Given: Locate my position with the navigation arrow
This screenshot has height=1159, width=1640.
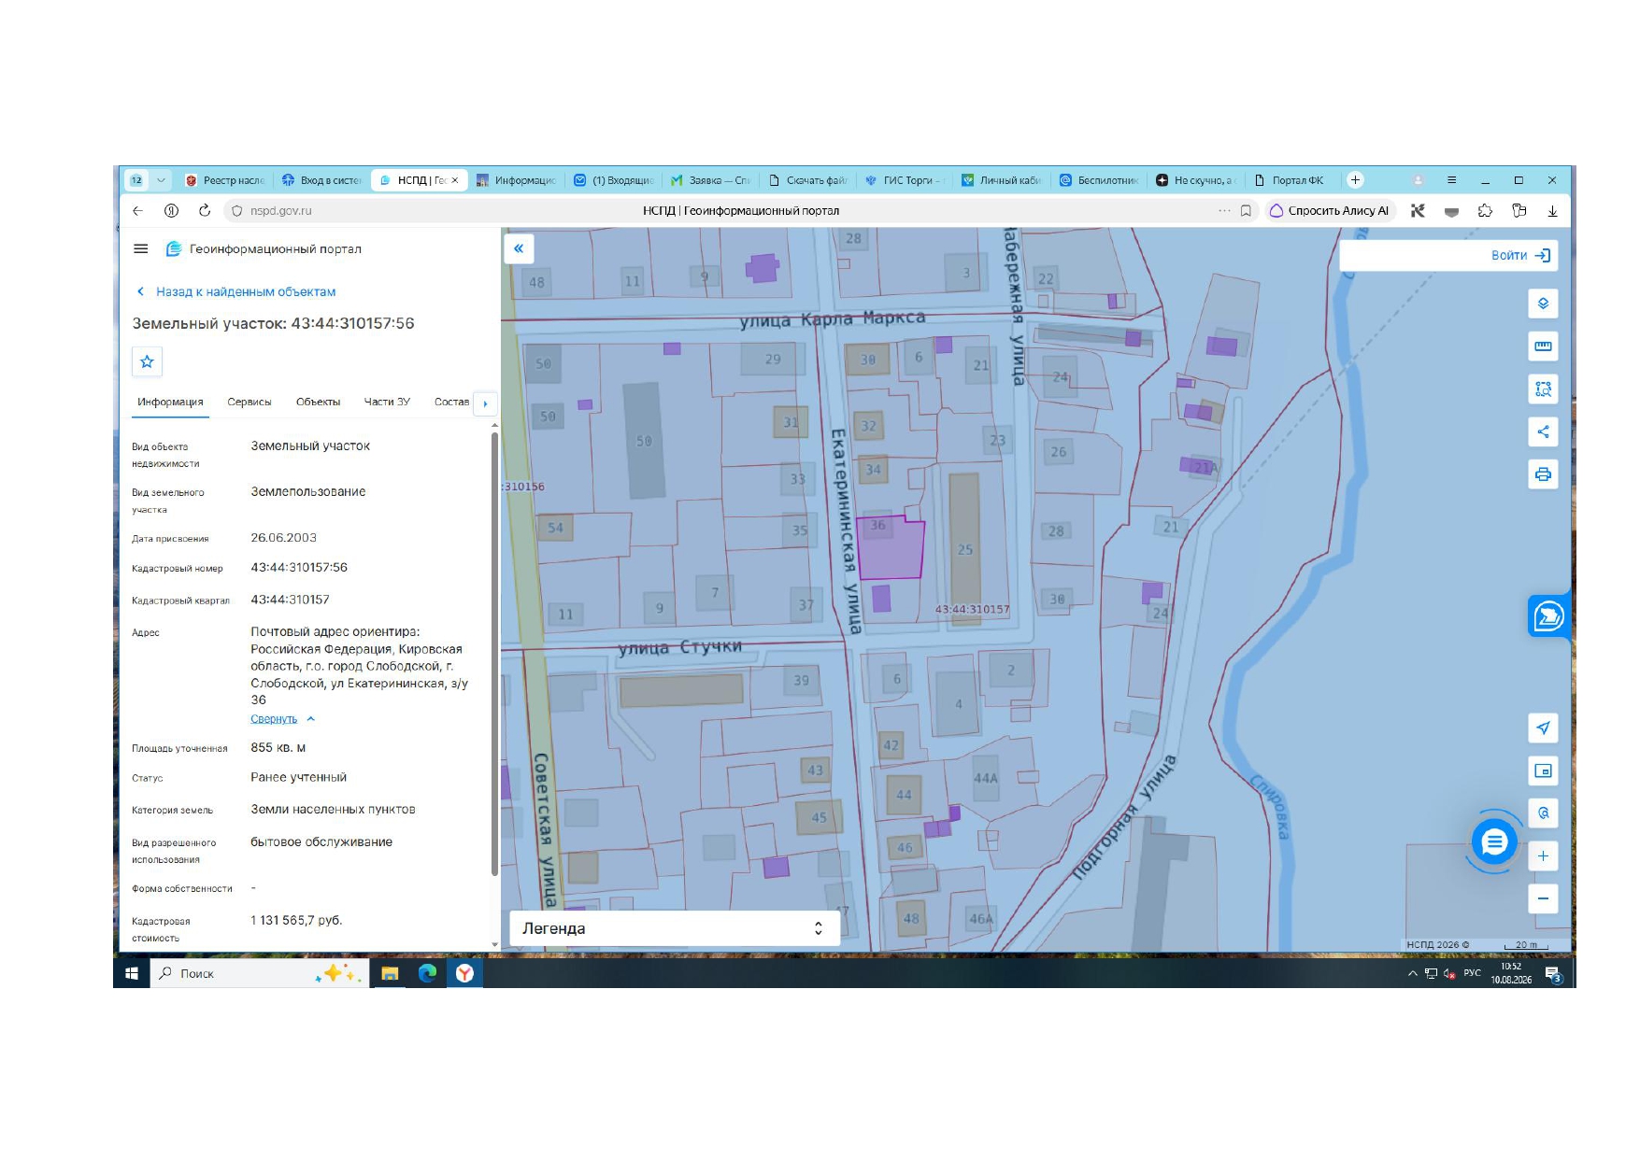Looking at the screenshot, I should point(1543,728).
